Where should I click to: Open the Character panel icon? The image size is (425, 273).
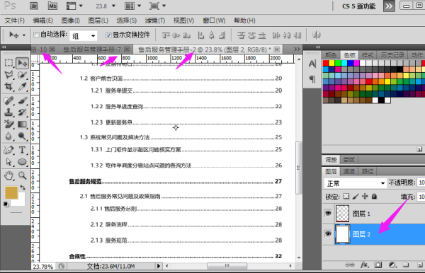[x=312, y=64]
